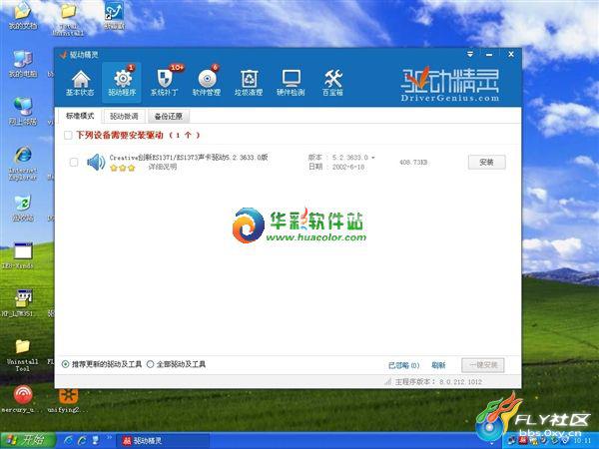Viewport: 599px width, 449px height.
Task: Open the 开始 Start button
Action: coord(27,440)
